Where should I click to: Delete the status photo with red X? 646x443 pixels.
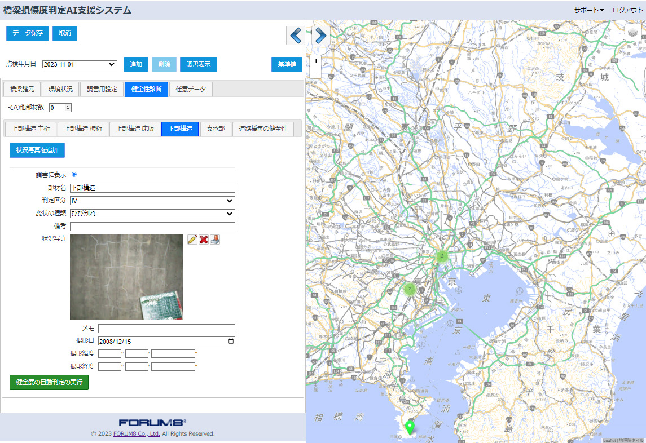pyautogui.click(x=204, y=239)
